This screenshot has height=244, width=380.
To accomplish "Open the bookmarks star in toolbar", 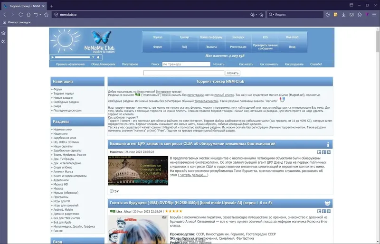I will 46,15.
